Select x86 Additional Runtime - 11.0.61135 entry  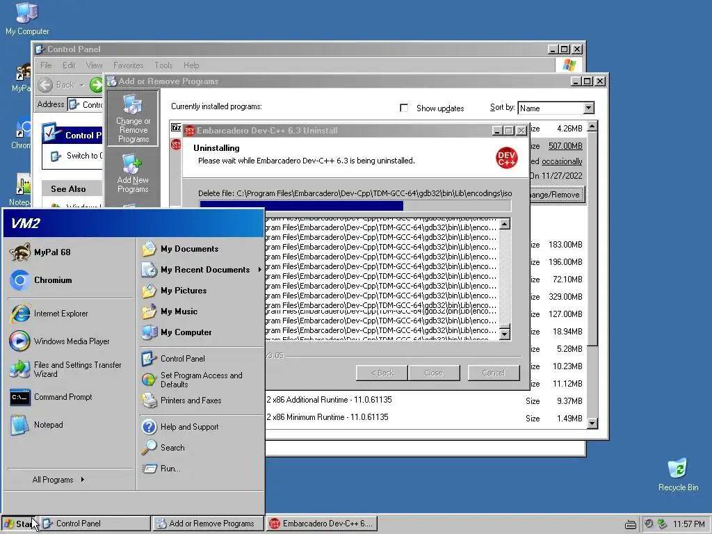pos(329,400)
